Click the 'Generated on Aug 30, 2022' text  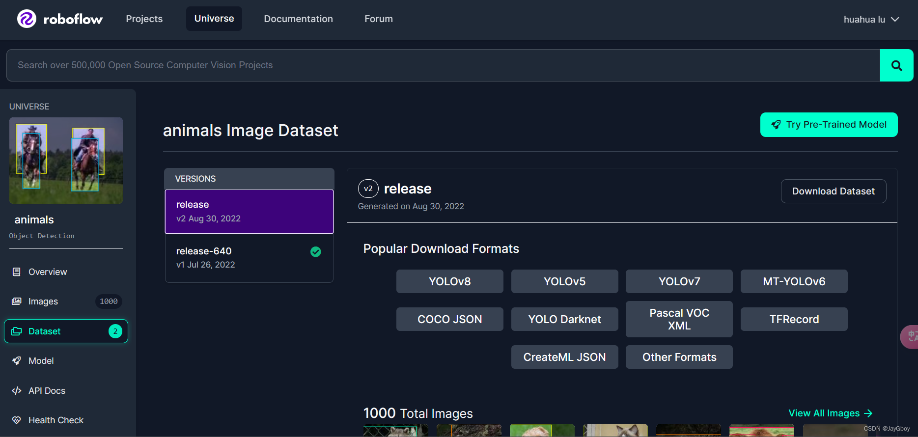pyautogui.click(x=411, y=206)
